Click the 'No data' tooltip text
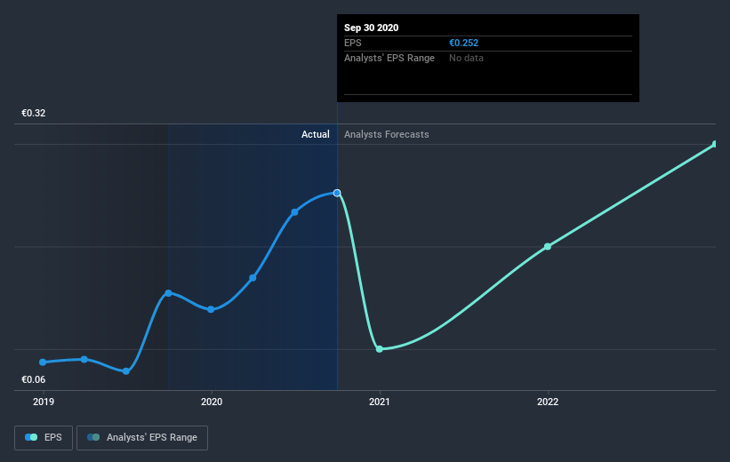Screen dimensions: 730x462 click(466, 58)
